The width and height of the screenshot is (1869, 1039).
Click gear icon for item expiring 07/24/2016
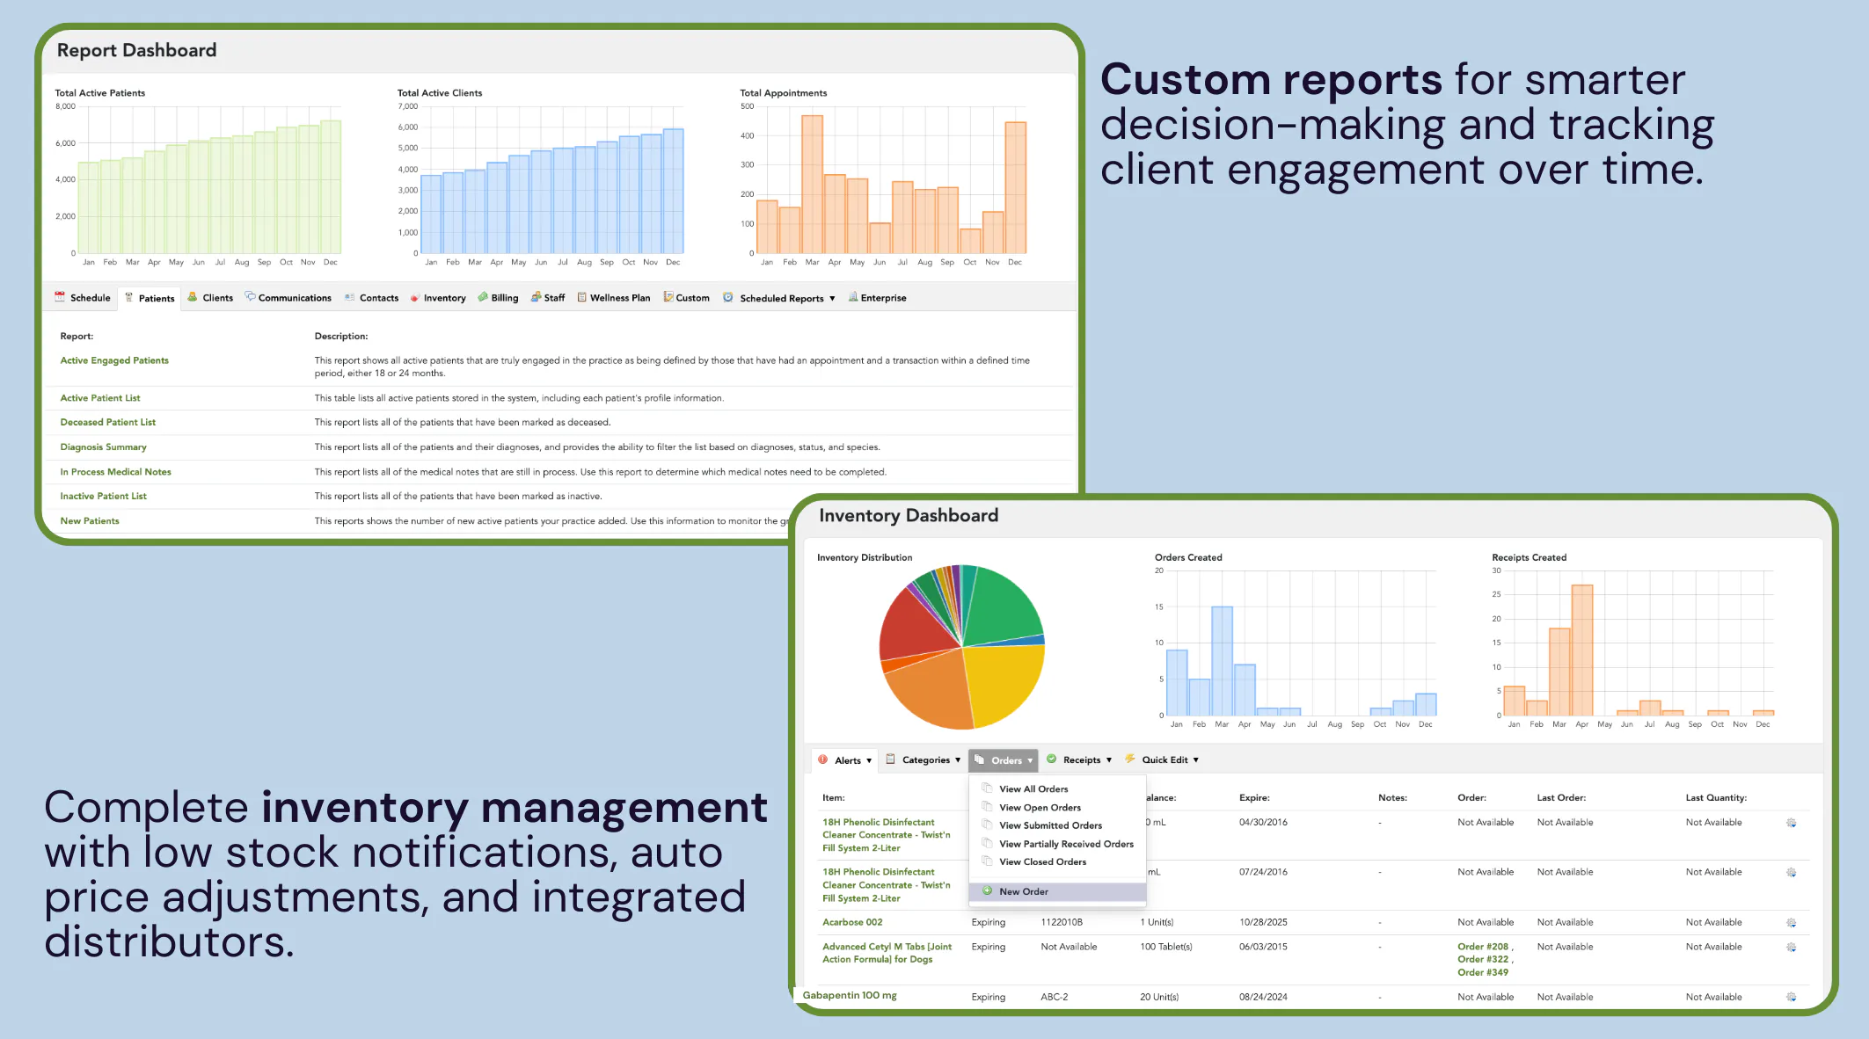[1792, 873]
